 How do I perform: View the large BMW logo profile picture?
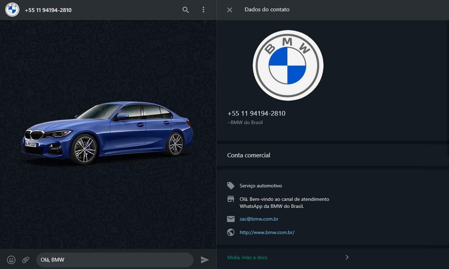tap(288, 65)
